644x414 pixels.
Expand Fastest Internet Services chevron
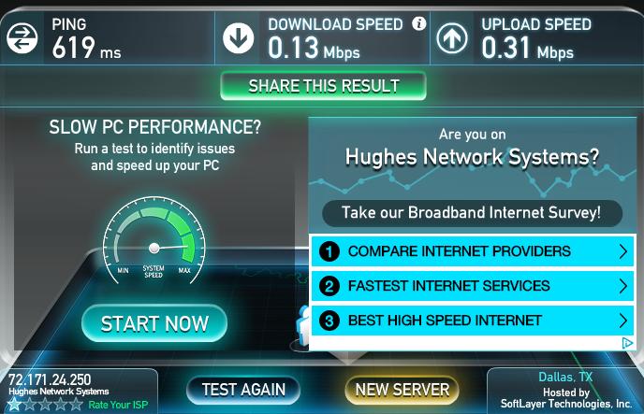[x=623, y=286]
